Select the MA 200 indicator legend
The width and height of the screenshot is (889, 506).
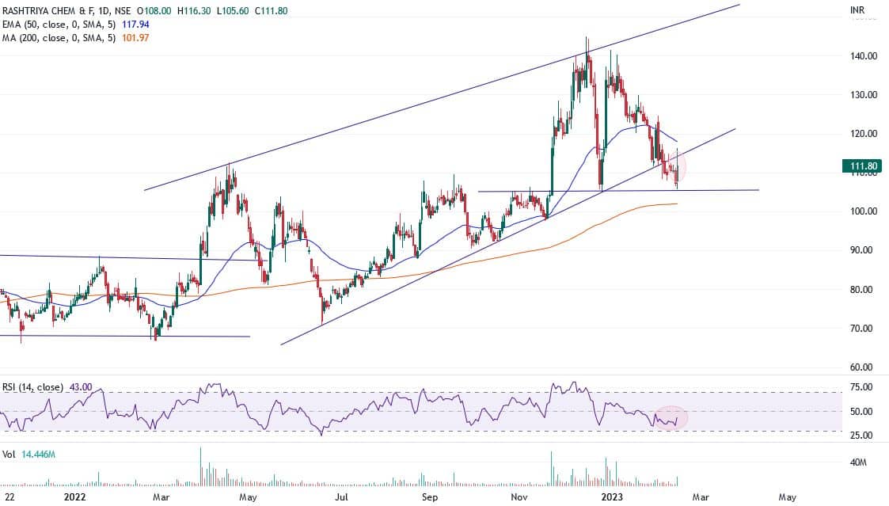(x=57, y=37)
